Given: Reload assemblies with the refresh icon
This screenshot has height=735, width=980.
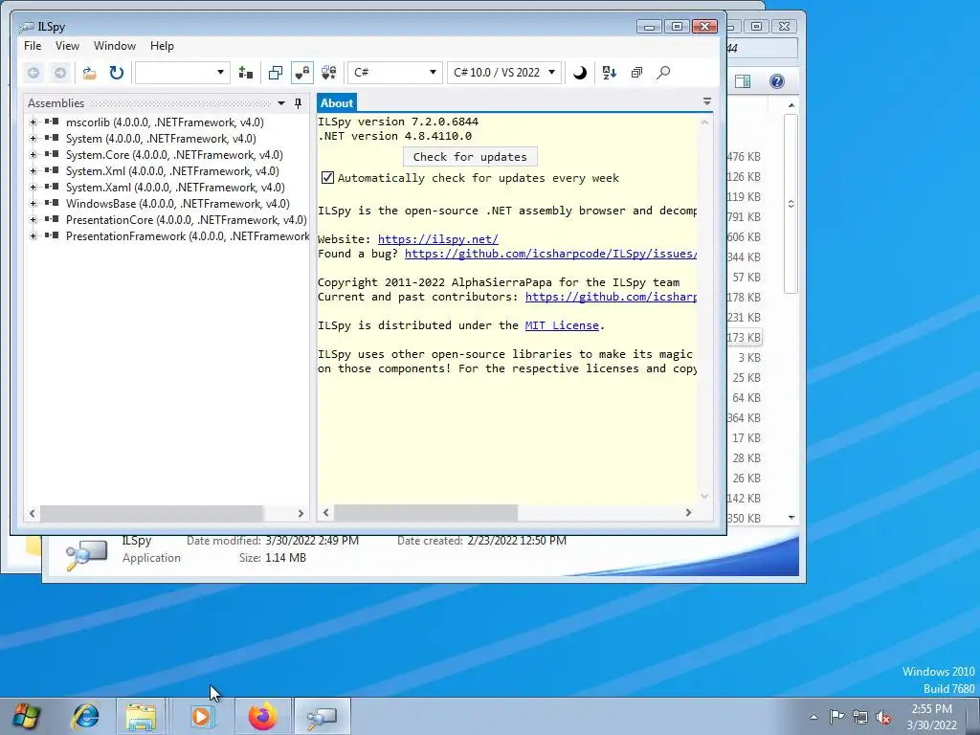Looking at the screenshot, I should 116,73.
